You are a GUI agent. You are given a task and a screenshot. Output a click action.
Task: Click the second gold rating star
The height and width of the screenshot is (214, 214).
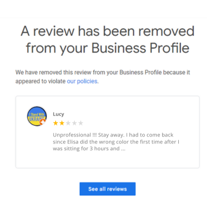(62, 123)
